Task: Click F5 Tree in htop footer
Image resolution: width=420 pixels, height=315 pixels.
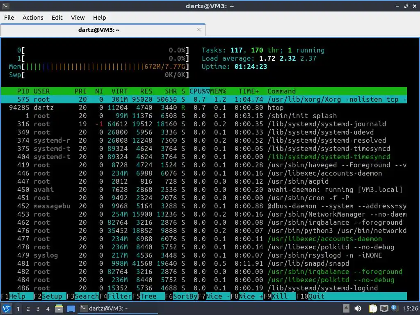Action: pos(148,296)
